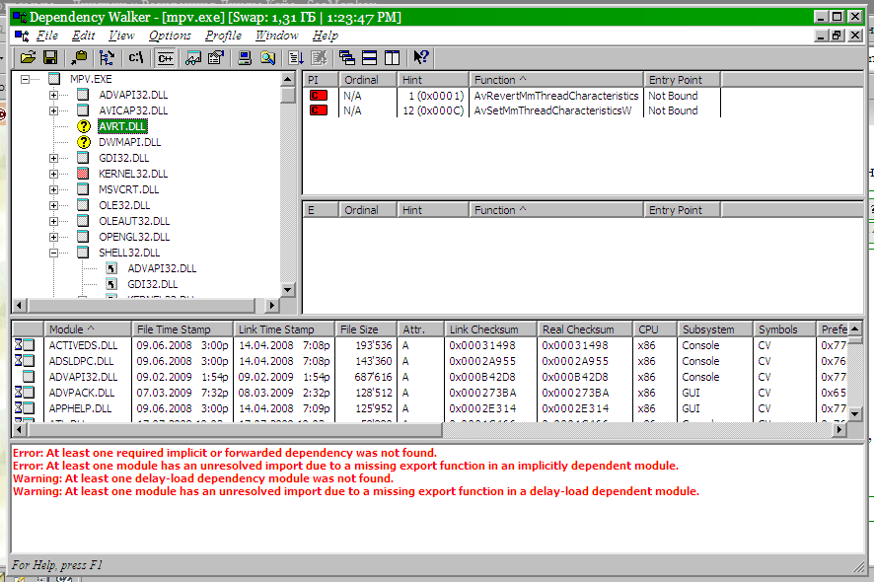Open Configure Module Search Order icon
The height and width of the screenshot is (582, 874).
click(267, 58)
